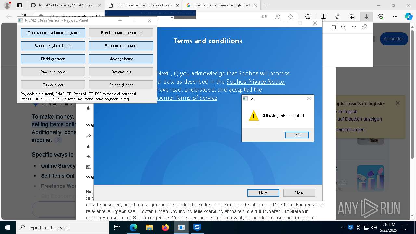This screenshot has width=416, height=234.
Task: Open a new browser tab
Action: [266, 5]
